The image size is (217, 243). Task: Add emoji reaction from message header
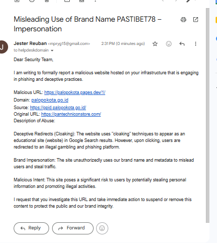[168, 44]
